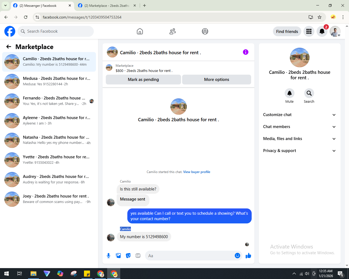Expand the Chat members section
The height and width of the screenshot is (279, 349).
coord(300,127)
